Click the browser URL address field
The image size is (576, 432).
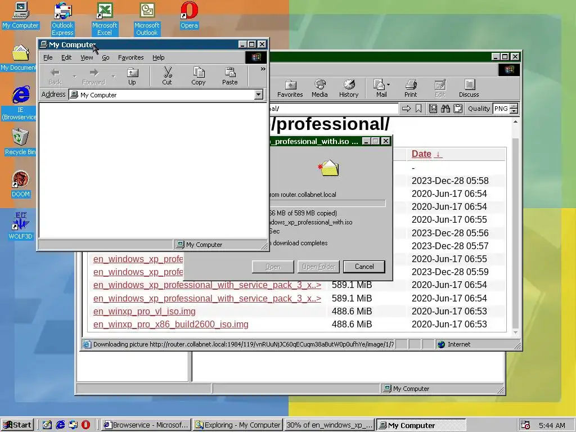334,109
